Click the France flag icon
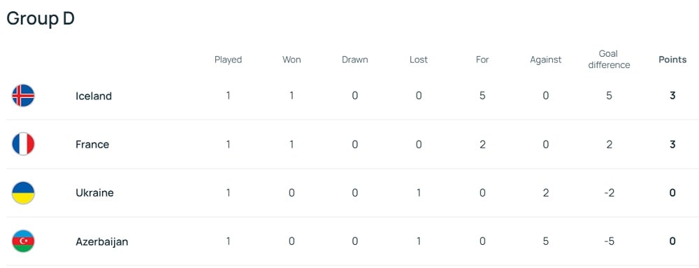 [x=23, y=144]
